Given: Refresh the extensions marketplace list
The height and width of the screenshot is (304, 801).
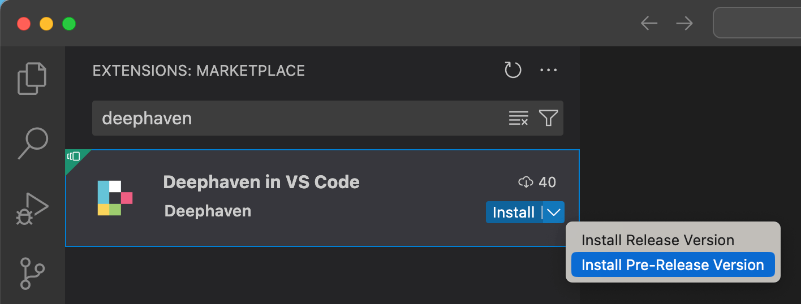Looking at the screenshot, I should pos(513,71).
